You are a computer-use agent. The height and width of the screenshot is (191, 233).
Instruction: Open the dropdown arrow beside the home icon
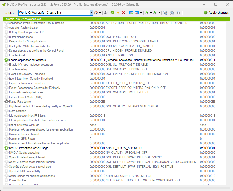click(100, 13)
